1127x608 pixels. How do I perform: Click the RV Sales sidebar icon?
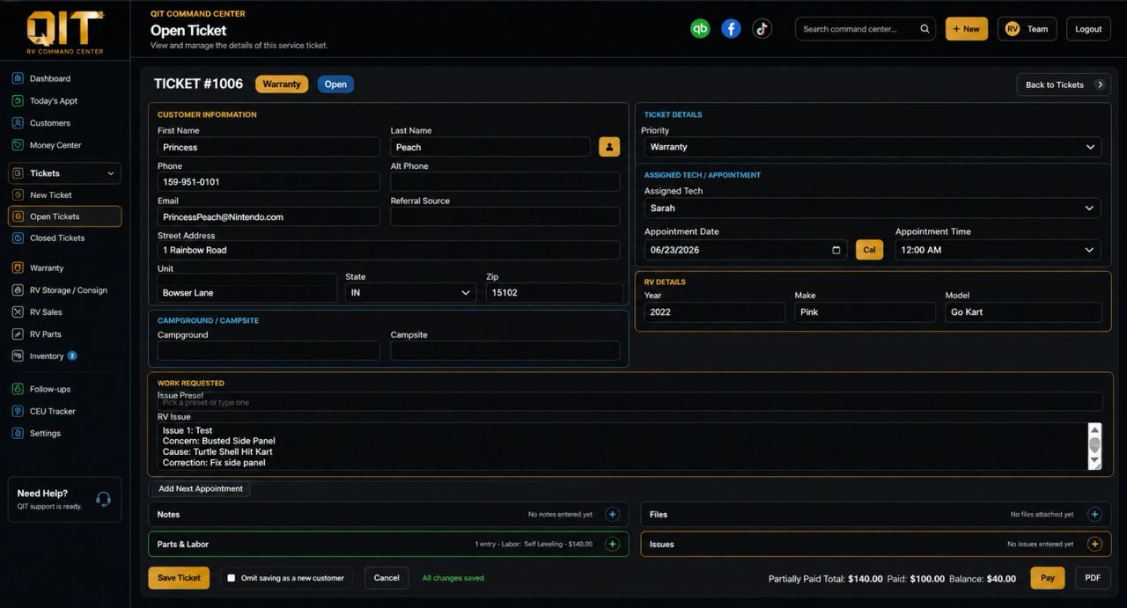(x=18, y=311)
